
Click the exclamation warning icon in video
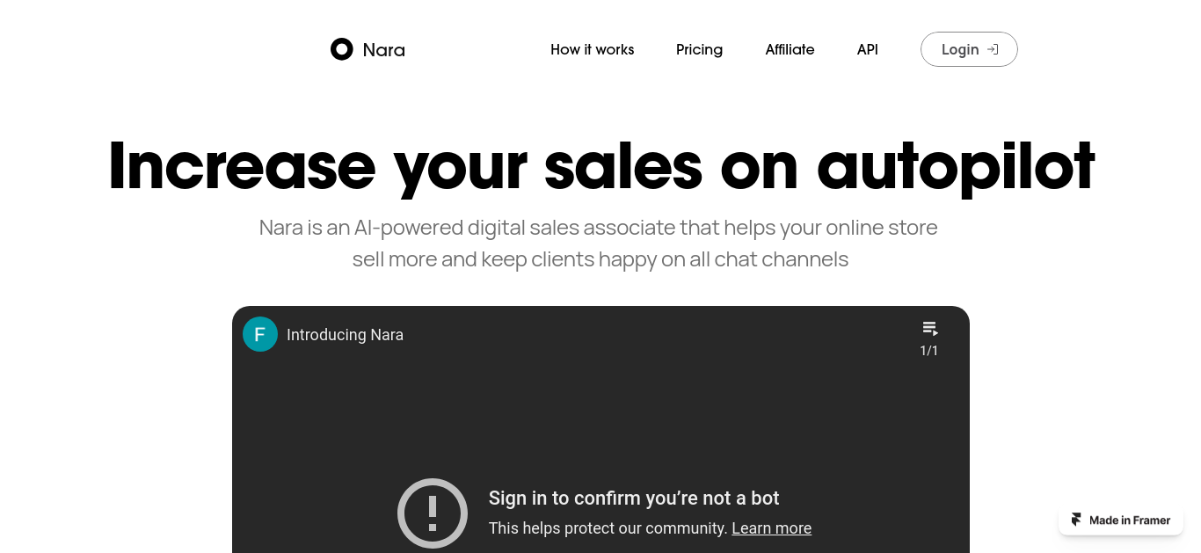(433, 513)
